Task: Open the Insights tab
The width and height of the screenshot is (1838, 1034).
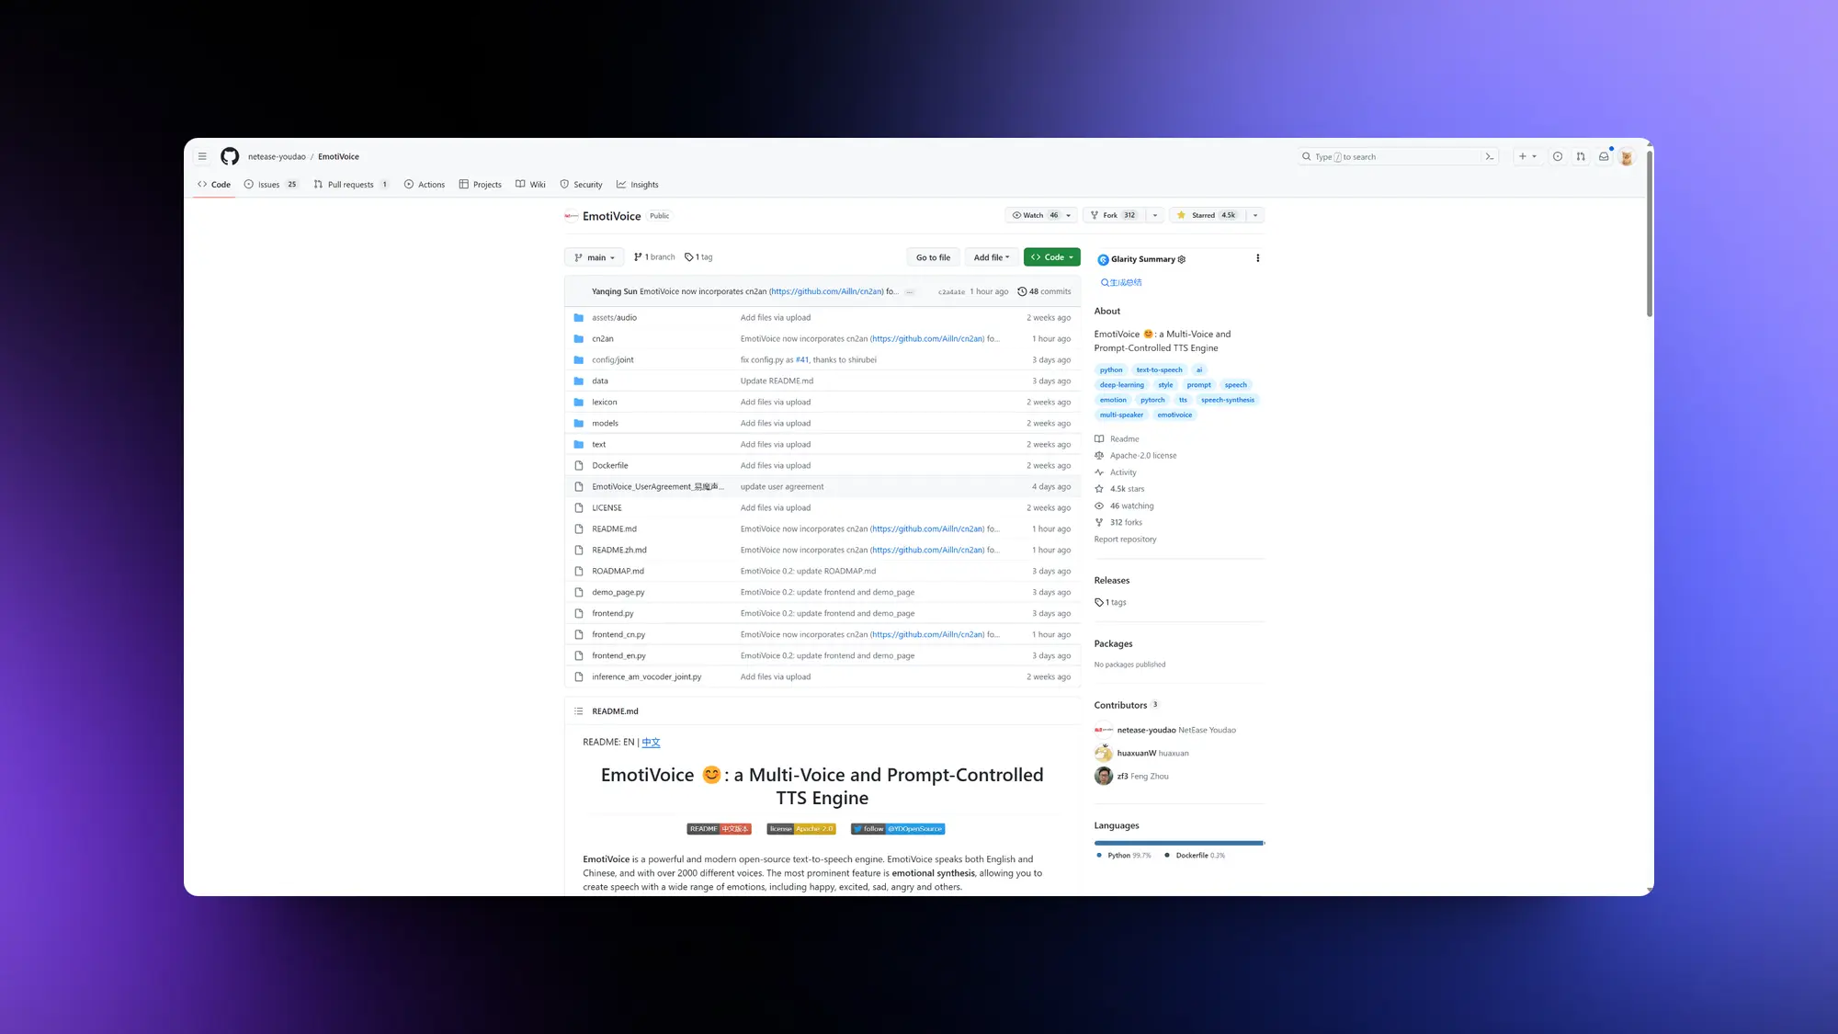Action: click(638, 185)
